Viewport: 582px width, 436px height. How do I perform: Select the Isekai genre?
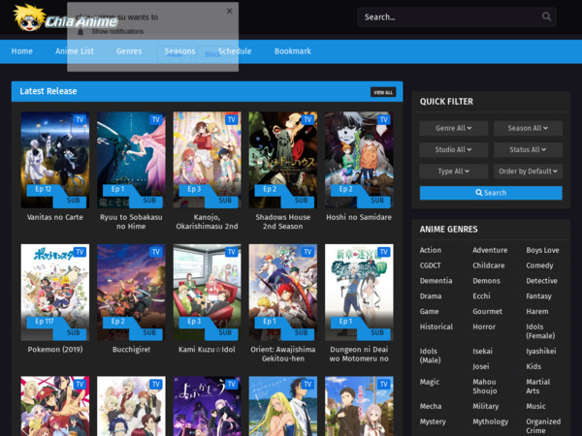pyautogui.click(x=482, y=351)
